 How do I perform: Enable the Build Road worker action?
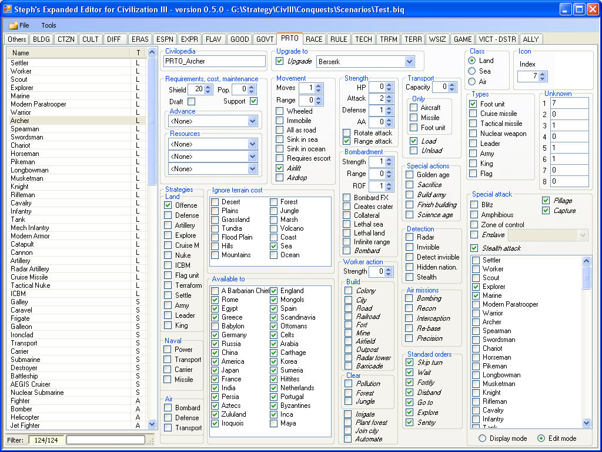coord(348,308)
